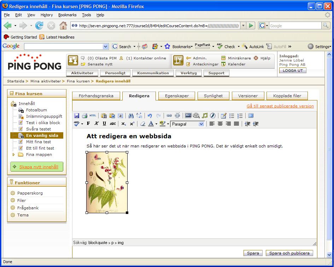
Task: Open the Firefox Bookmarks menu
Action: (x=67, y=15)
